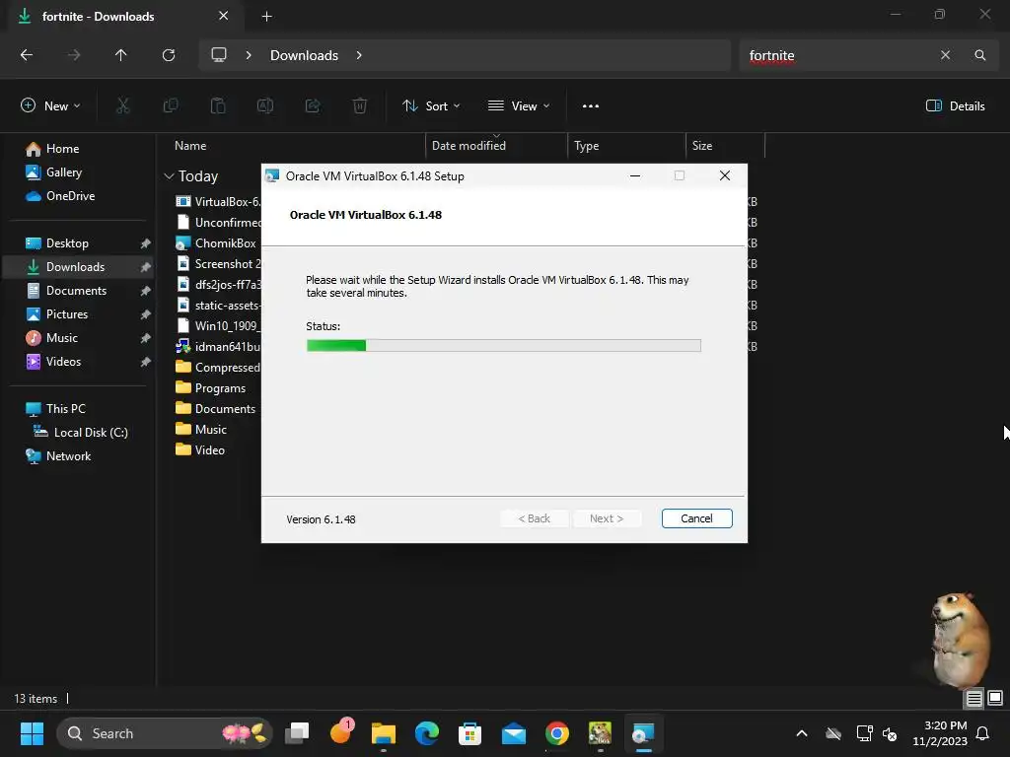This screenshot has width=1010, height=757.
Task: Expand chevron before Downloads breadcrumb
Action: pyautogui.click(x=248, y=55)
